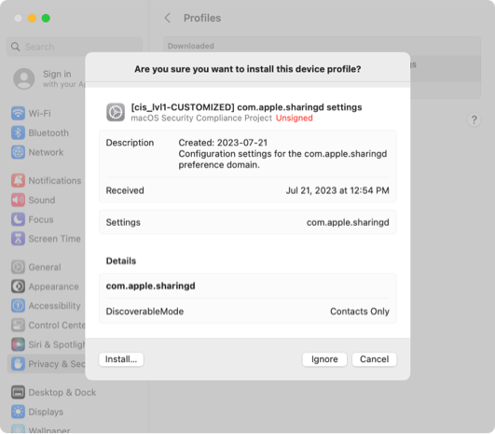Click the Install... button
This screenshot has width=495, height=434.
[x=121, y=359]
